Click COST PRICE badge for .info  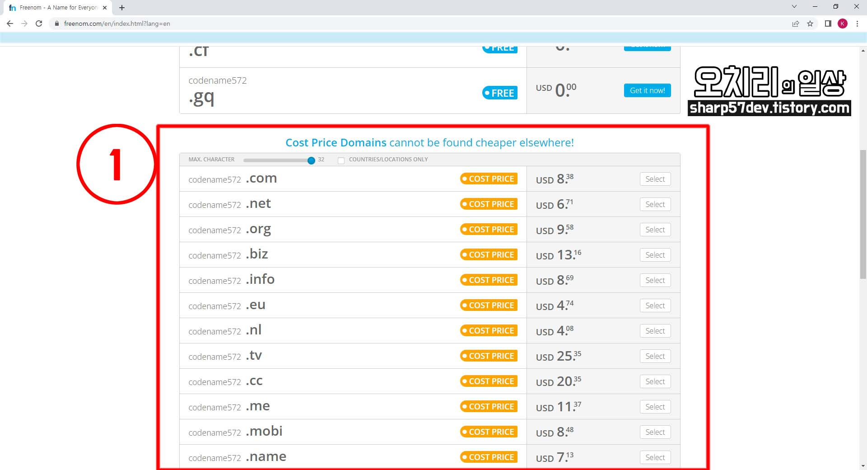point(489,280)
